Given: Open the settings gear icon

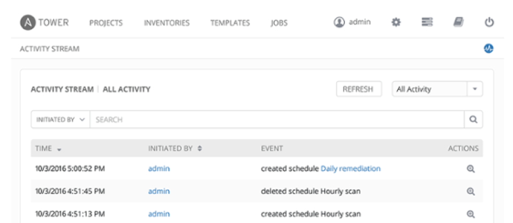Looking at the screenshot, I should pos(396,22).
